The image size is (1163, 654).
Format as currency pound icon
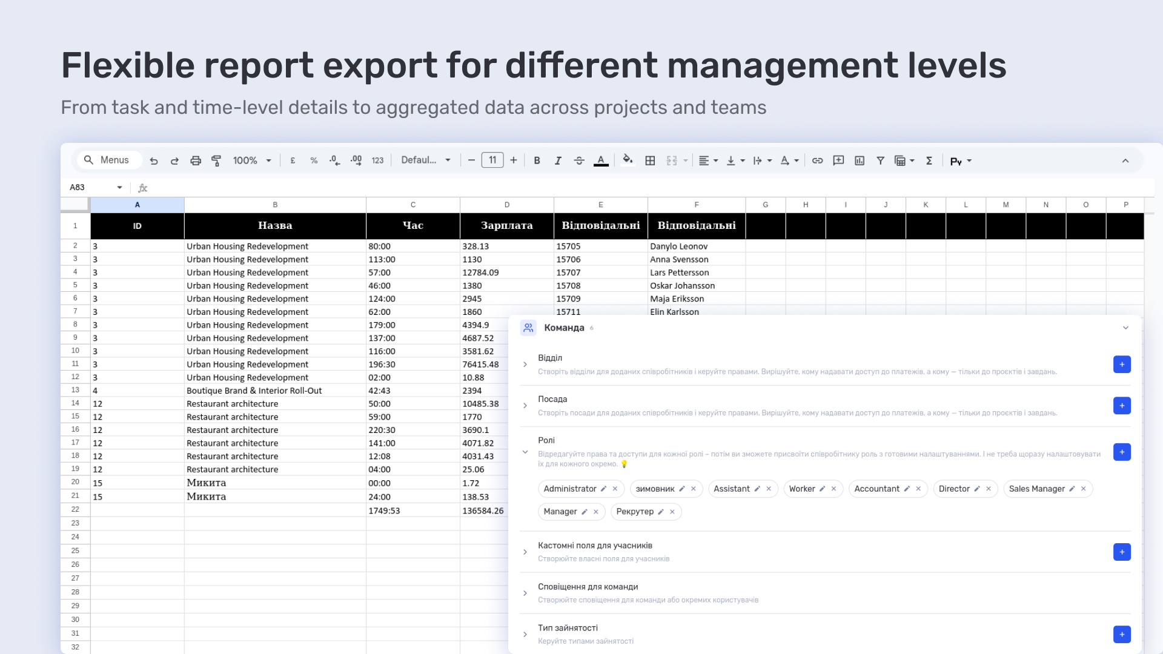(x=293, y=160)
